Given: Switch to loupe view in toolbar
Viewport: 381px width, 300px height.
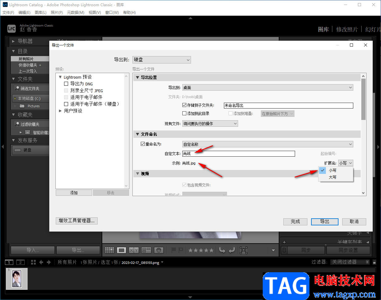Looking at the screenshot, I should coord(122,250).
